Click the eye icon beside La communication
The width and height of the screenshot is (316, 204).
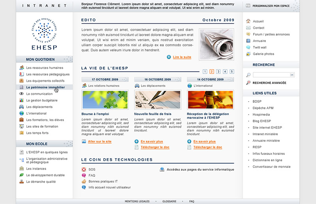click(22, 94)
